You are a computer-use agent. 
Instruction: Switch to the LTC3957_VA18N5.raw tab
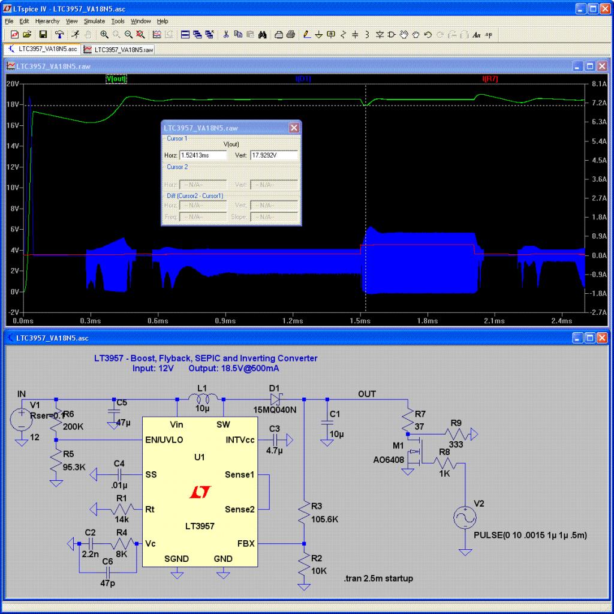[118, 50]
